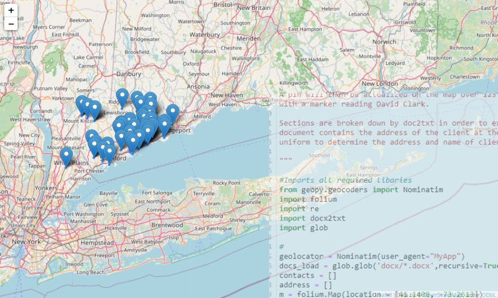Click the zoom out (−) button
498x298 pixels.
[x=11, y=23]
